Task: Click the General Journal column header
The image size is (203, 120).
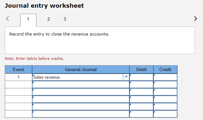Action: (x=81, y=69)
